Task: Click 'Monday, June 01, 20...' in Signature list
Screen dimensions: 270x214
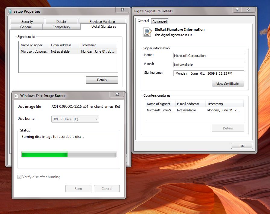Action: [97, 51]
